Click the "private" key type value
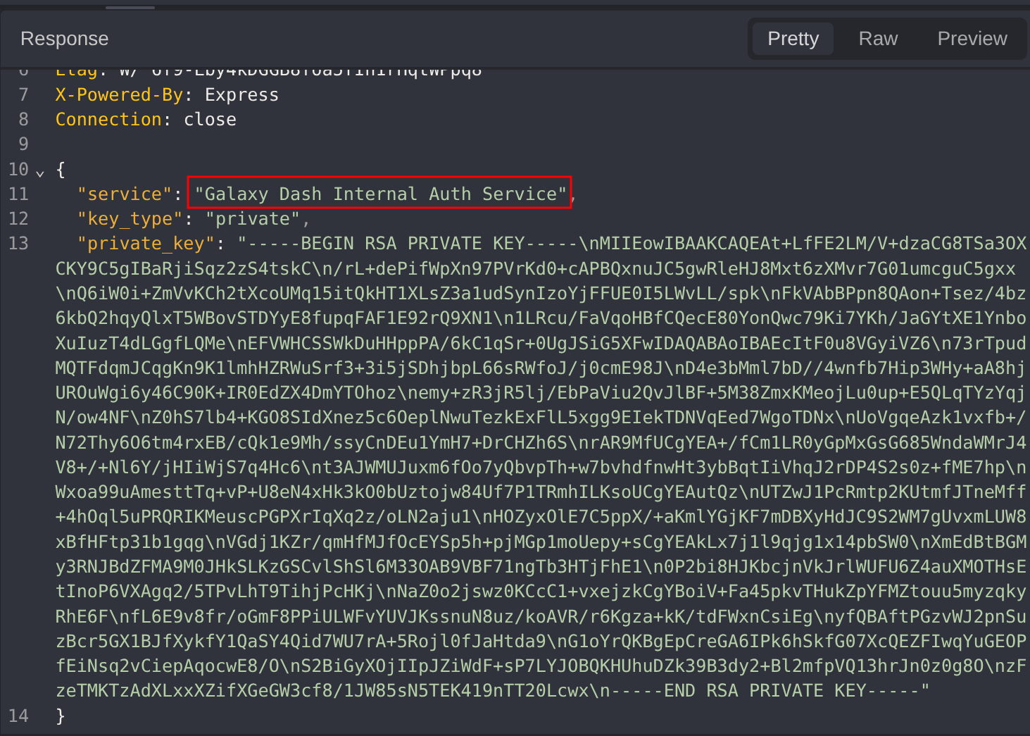Screen dimensions: 1030x736 (x=252, y=219)
